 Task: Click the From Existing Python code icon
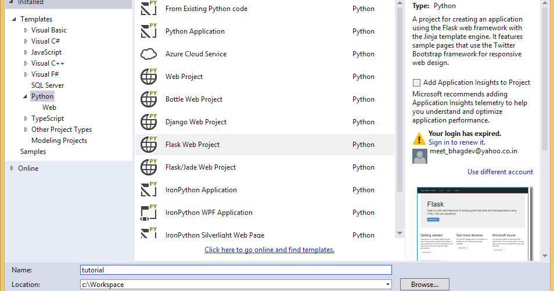149,8
